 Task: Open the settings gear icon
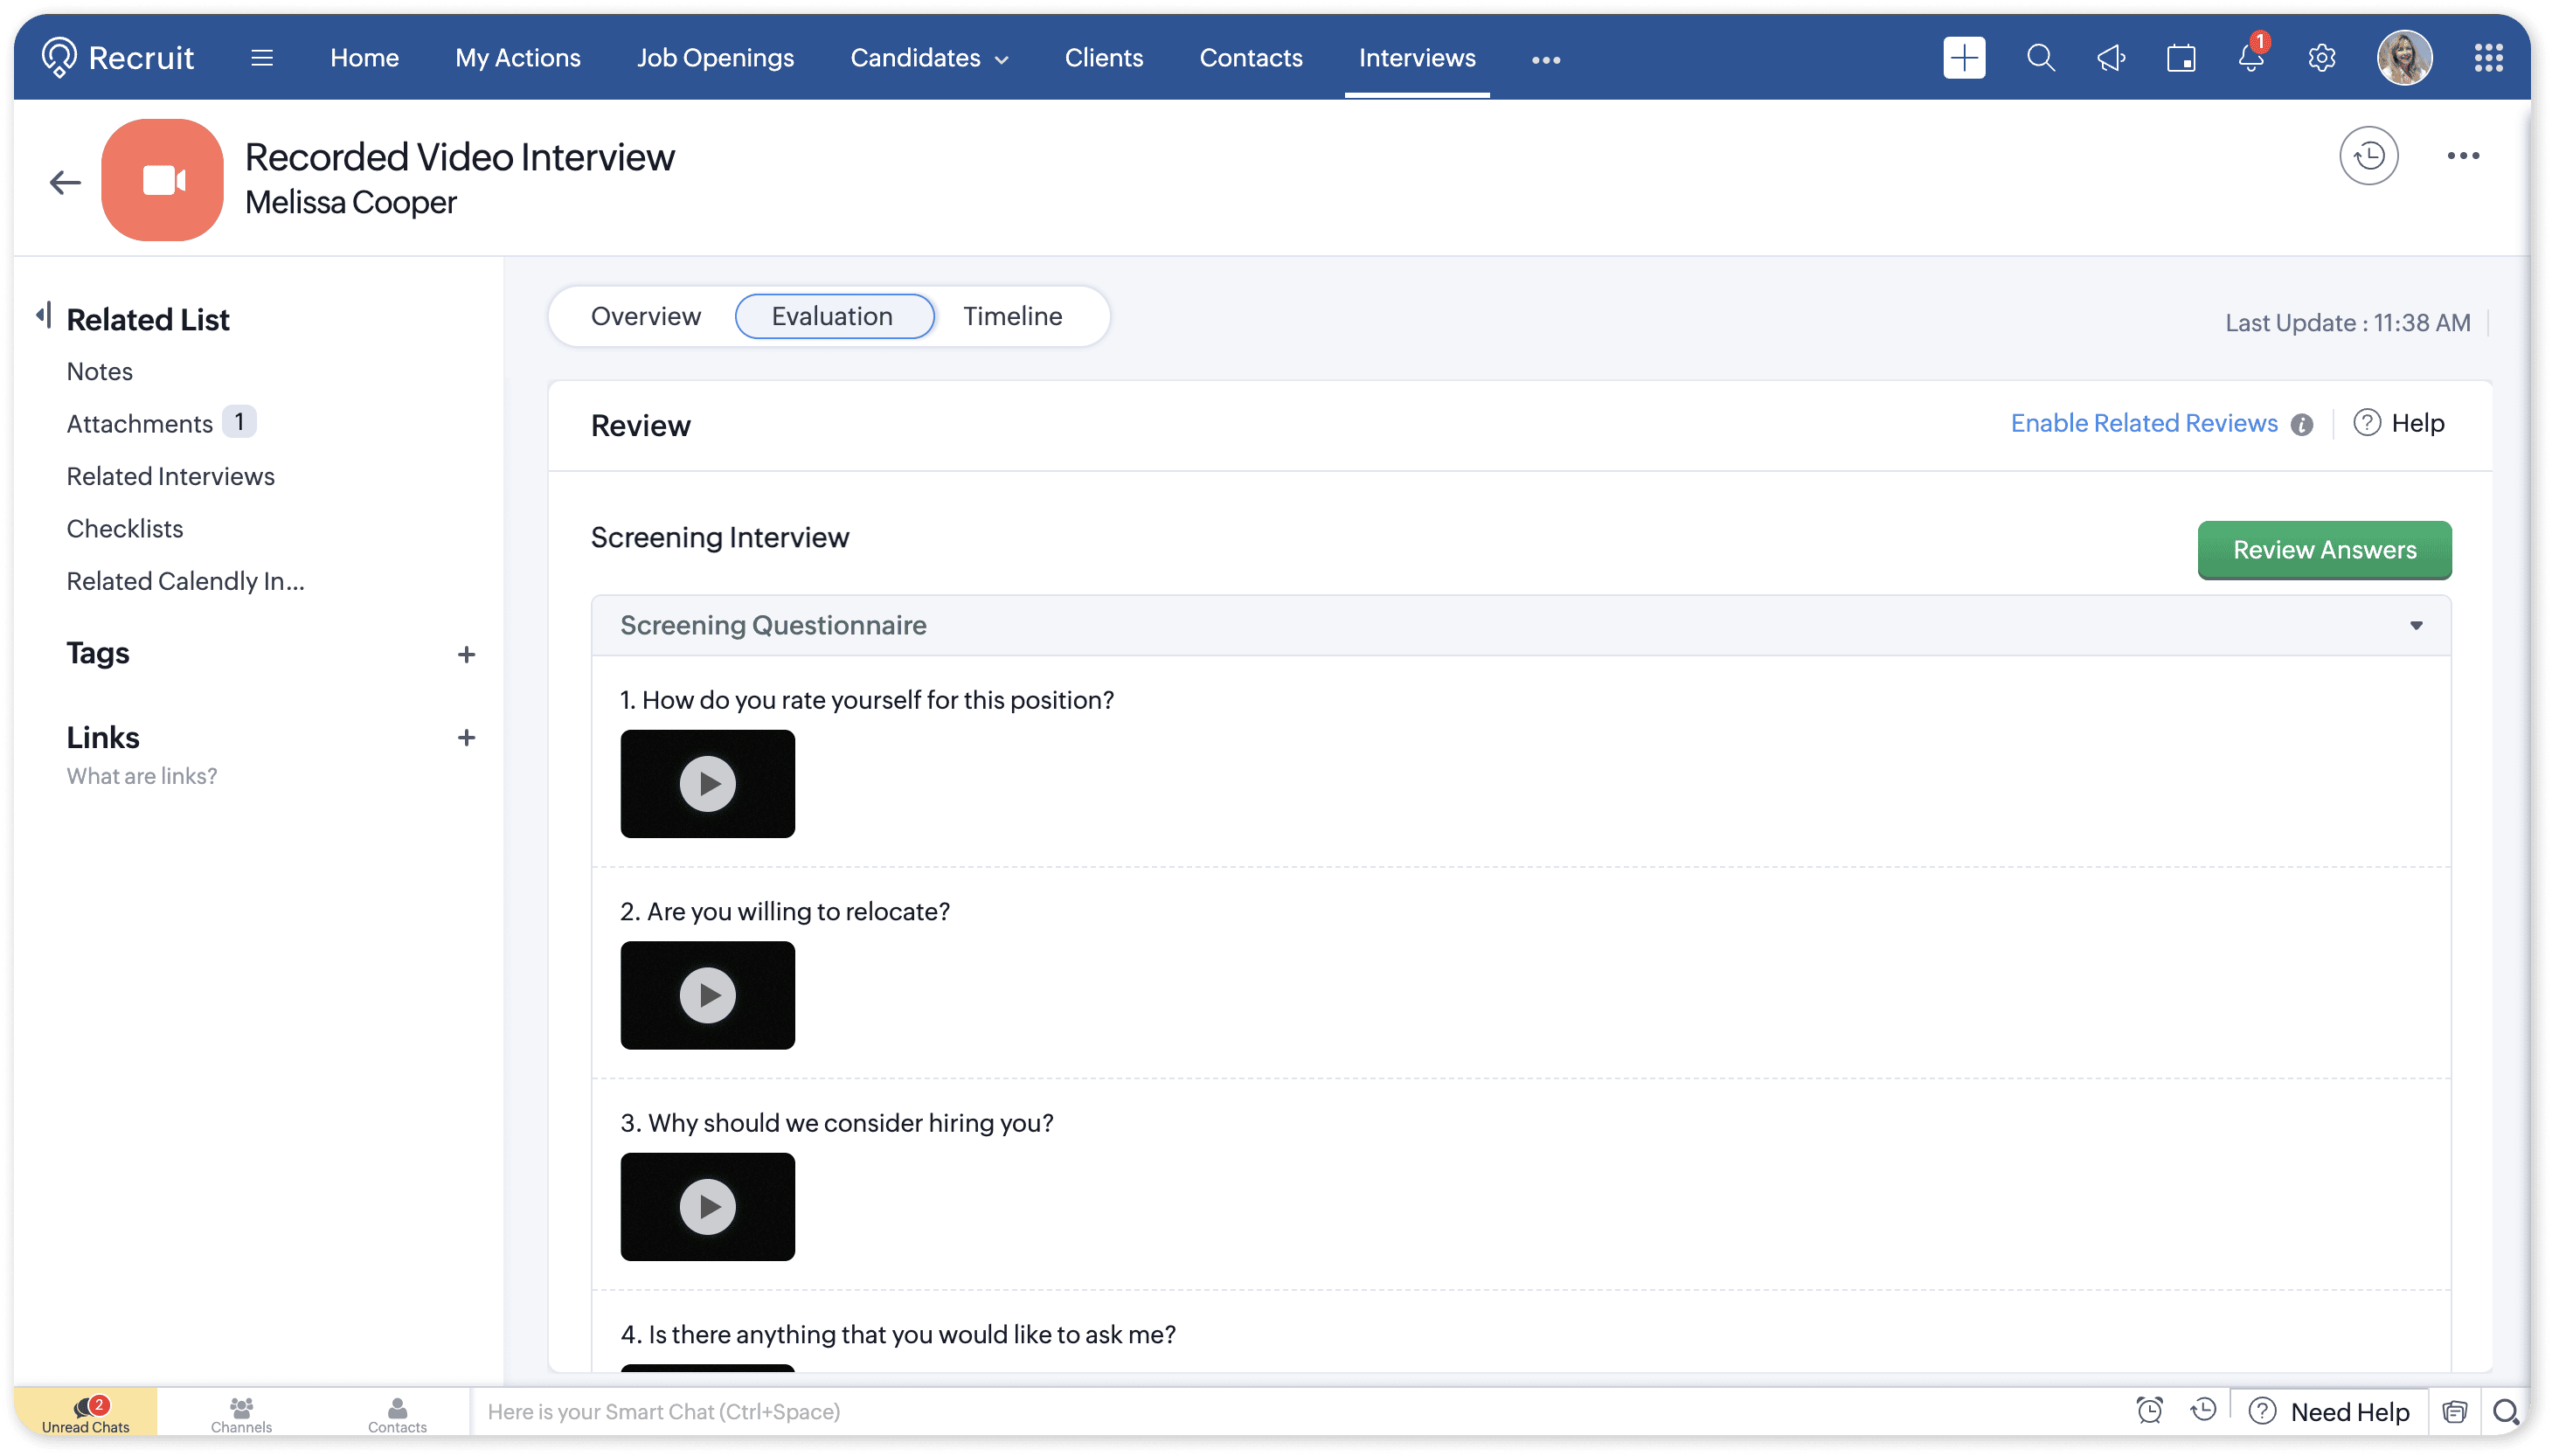(x=2321, y=58)
